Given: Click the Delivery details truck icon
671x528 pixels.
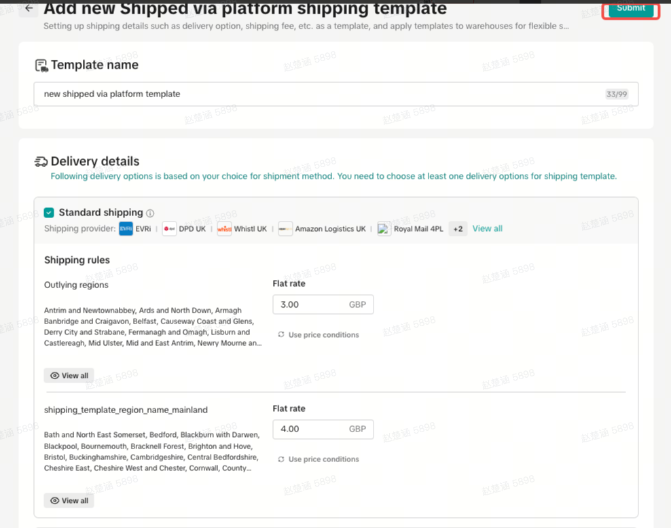Looking at the screenshot, I should click(41, 162).
